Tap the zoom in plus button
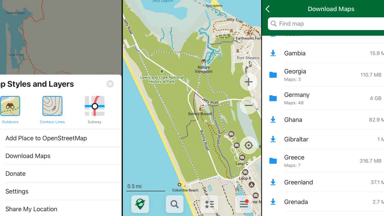This screenshot has height=216, width=384. 249,82
